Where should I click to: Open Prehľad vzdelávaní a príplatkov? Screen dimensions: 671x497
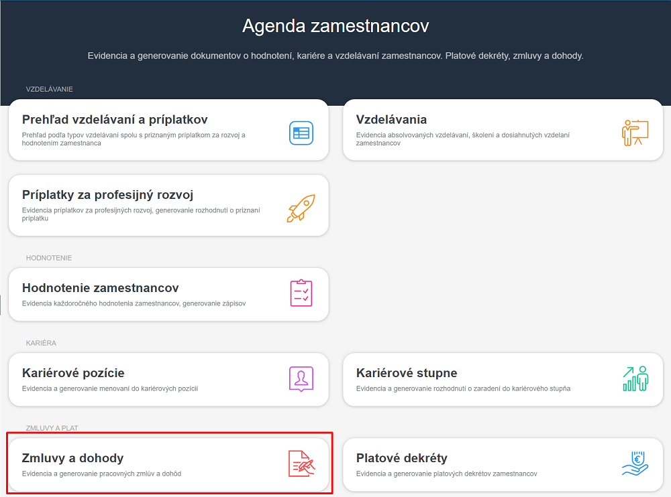click(x=115, y=120)
